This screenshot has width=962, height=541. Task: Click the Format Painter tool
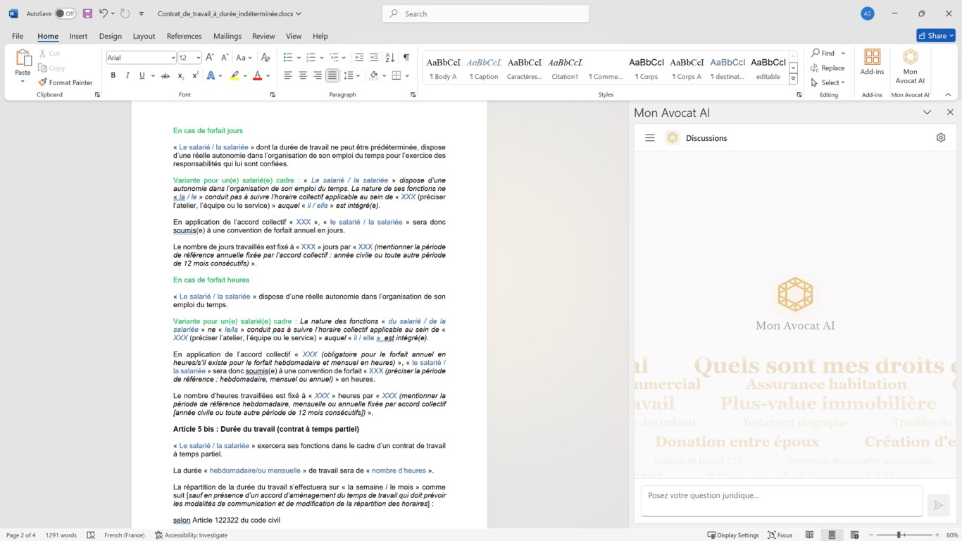coord(65,82)
